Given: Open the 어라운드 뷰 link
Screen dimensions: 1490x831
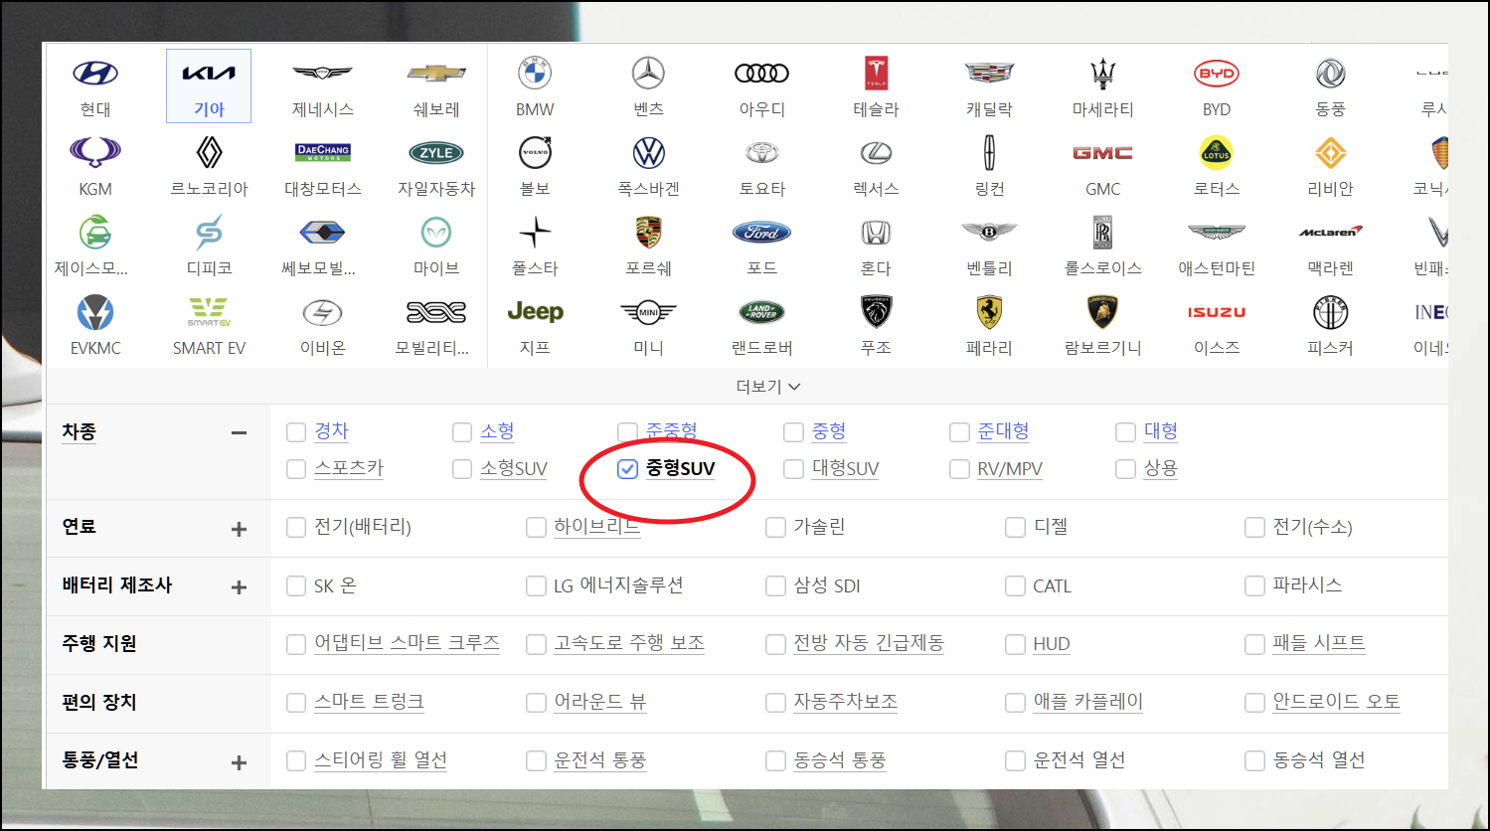Looking at the screenshot, I should coord(599,702).
